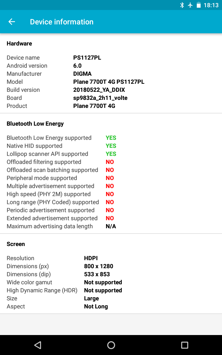Open Recent apps square button
Screen dimensions: 222x355
coord(185,345)
